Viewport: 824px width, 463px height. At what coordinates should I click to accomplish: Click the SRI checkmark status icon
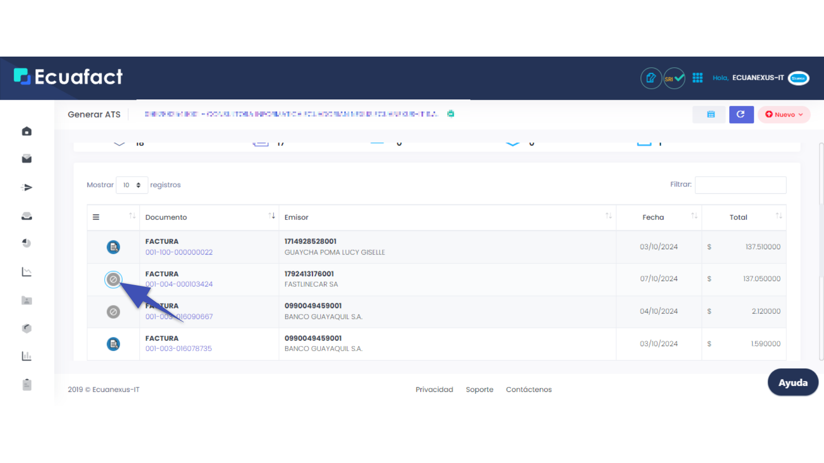[674, 78]
